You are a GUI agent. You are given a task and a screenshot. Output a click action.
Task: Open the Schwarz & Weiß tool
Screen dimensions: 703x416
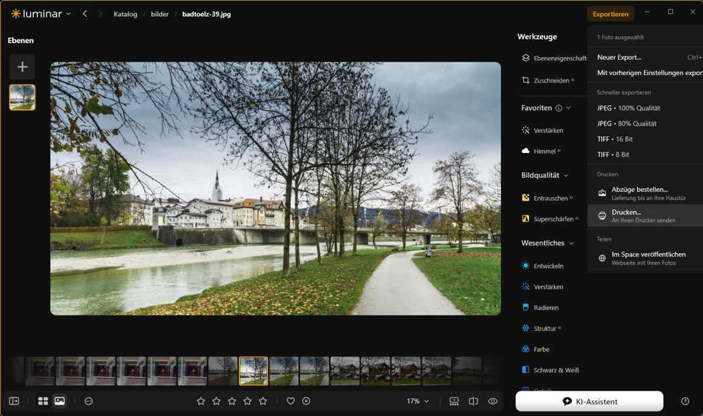pyautogui.click(x=551, y=370)
